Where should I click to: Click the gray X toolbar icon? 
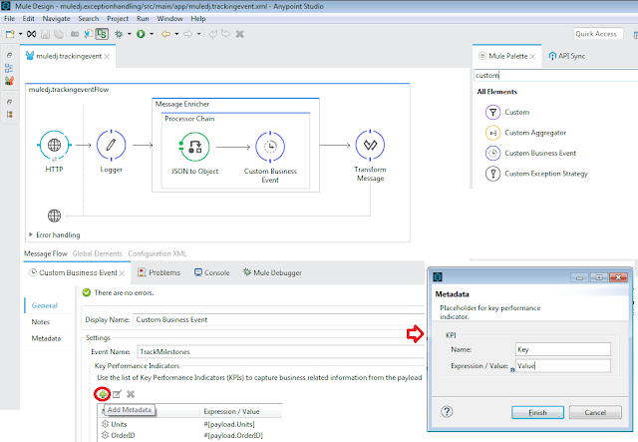[x=240, y=34]
